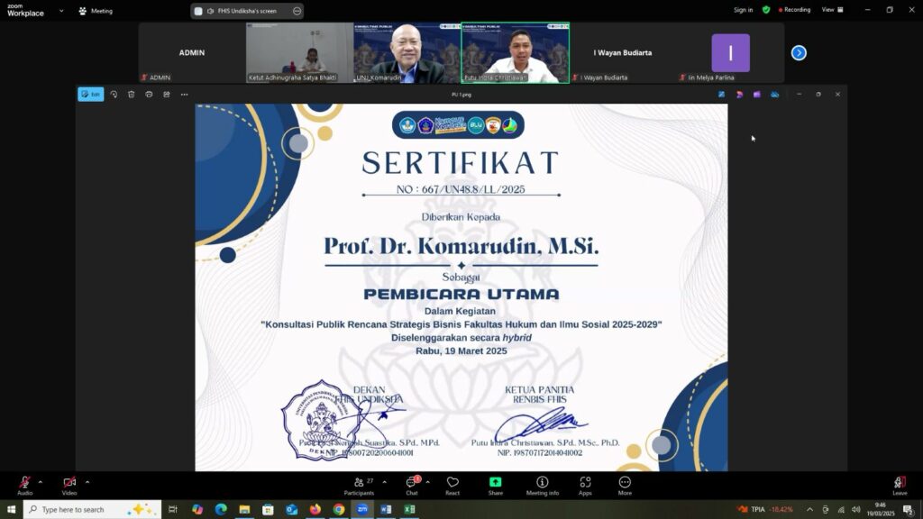Turn on camera with Video button
The height and width of the screenshot is (519, 923).
pos(69,484)
